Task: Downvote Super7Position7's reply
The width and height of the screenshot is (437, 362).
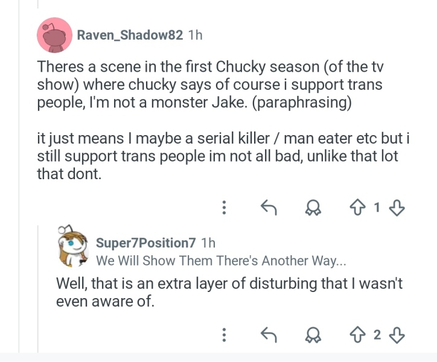Action: (x=397, y=335)
